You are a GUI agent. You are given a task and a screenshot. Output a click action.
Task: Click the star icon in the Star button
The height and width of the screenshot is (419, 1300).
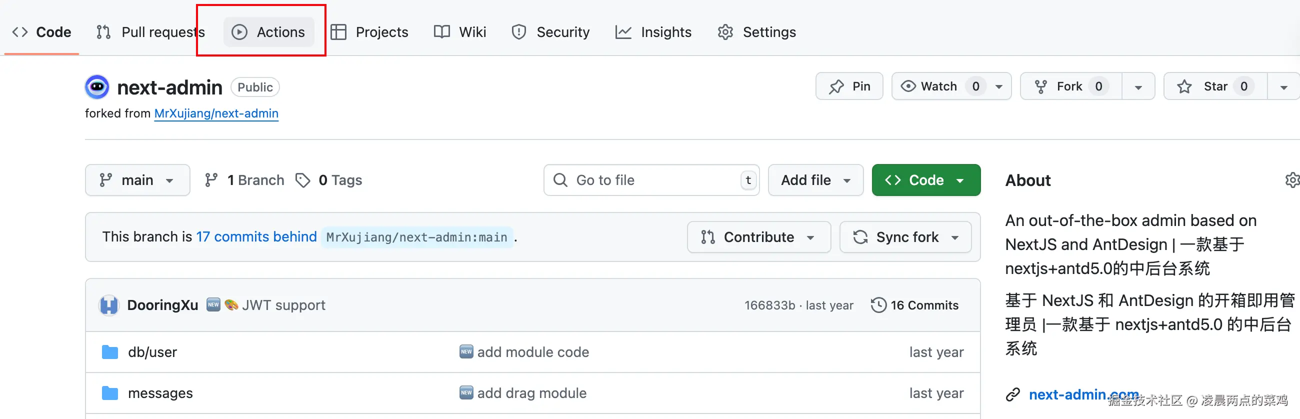tap(1184, 87)
